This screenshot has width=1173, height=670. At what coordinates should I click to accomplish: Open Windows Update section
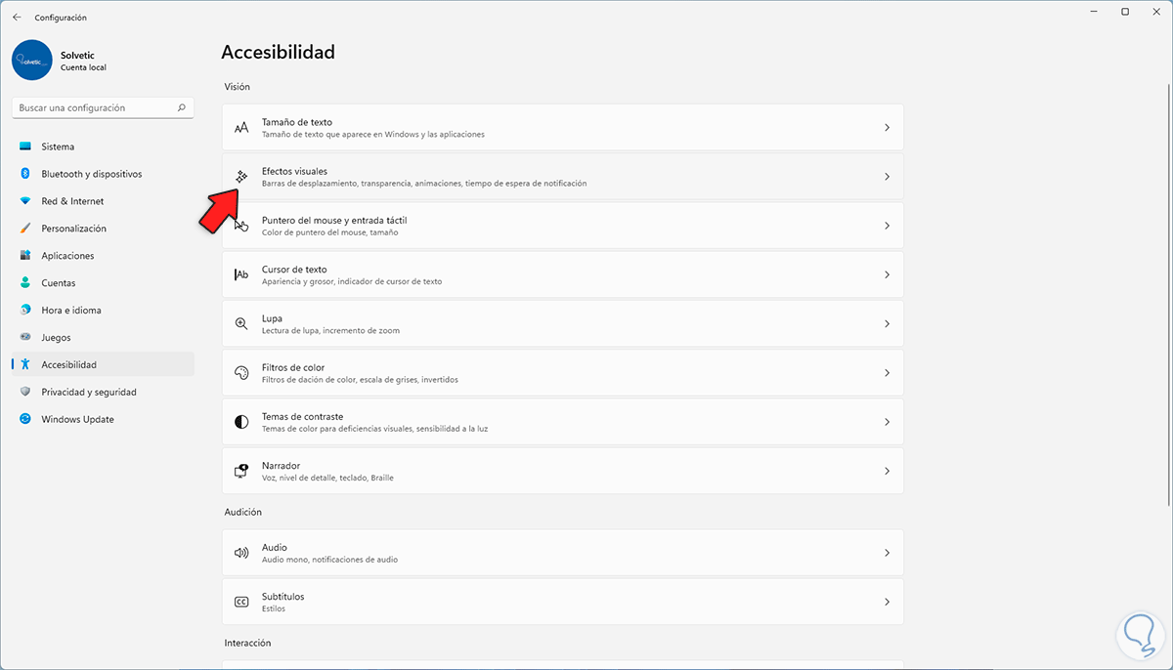pos(77,419)
